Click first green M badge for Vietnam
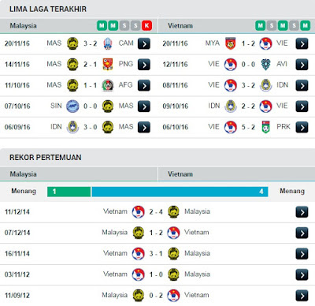Viewport: 315px width, 306px height. pos(260,26)
